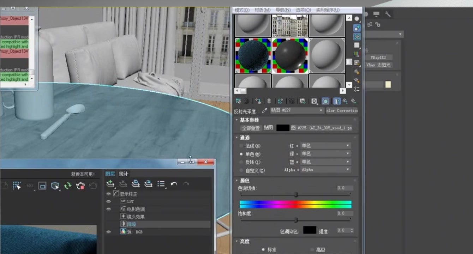Open Material Editor options icon
Screen dimensions: 473x254
(357, 72)
